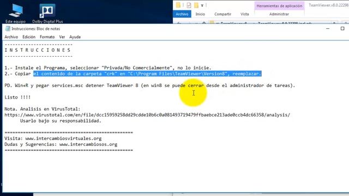
Task: Click New folder icon in Explorer toolbar
Action: [196, 5]
